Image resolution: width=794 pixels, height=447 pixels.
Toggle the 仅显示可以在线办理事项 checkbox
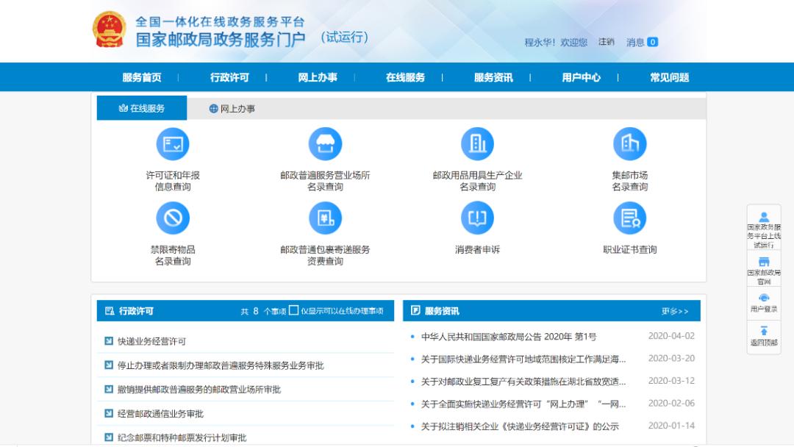click(294, 310)
